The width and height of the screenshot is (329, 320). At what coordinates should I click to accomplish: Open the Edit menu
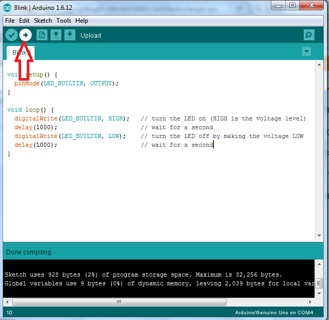point(24,21)
